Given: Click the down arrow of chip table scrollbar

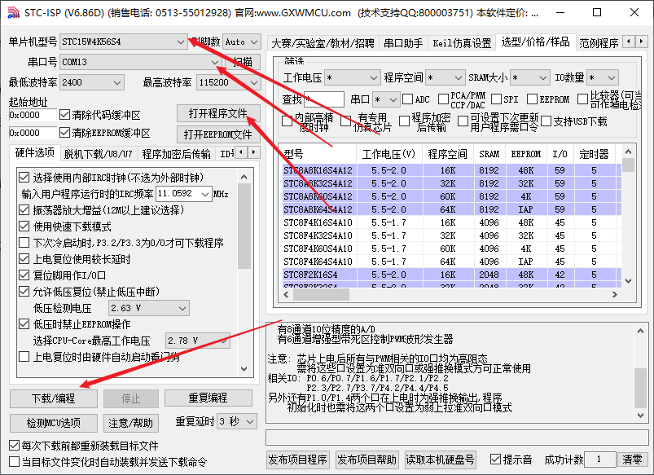Looking at the screenshot, I should coord(629,281).
